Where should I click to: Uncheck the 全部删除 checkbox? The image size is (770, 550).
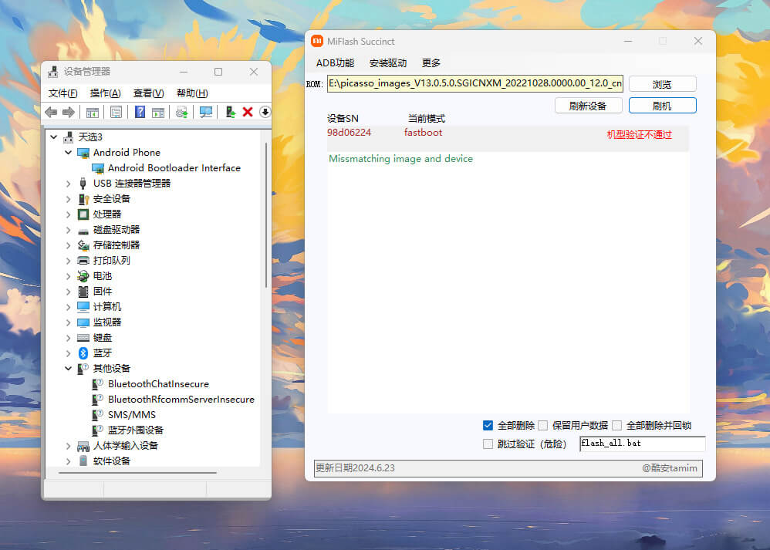point(488,425)
